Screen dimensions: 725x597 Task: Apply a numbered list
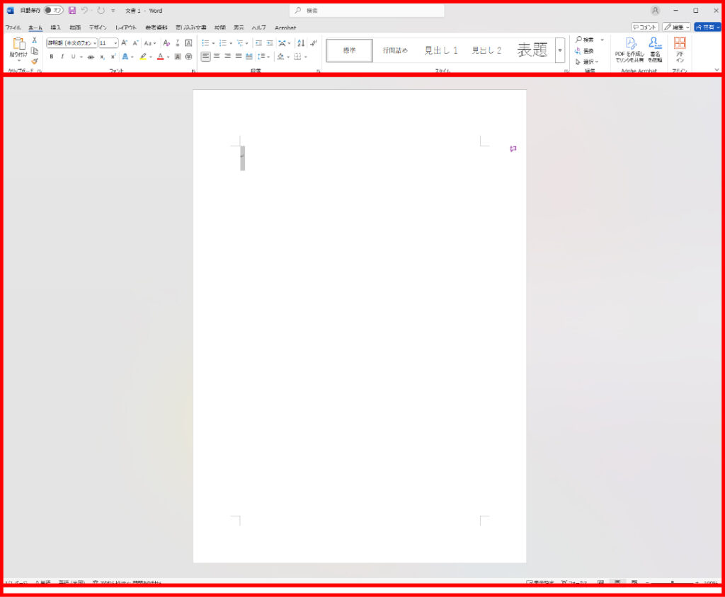click(x=223, y=43)
